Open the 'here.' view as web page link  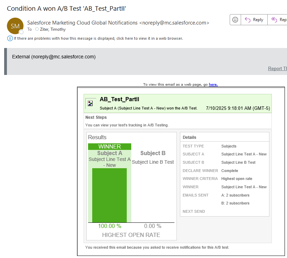[213, 84]
